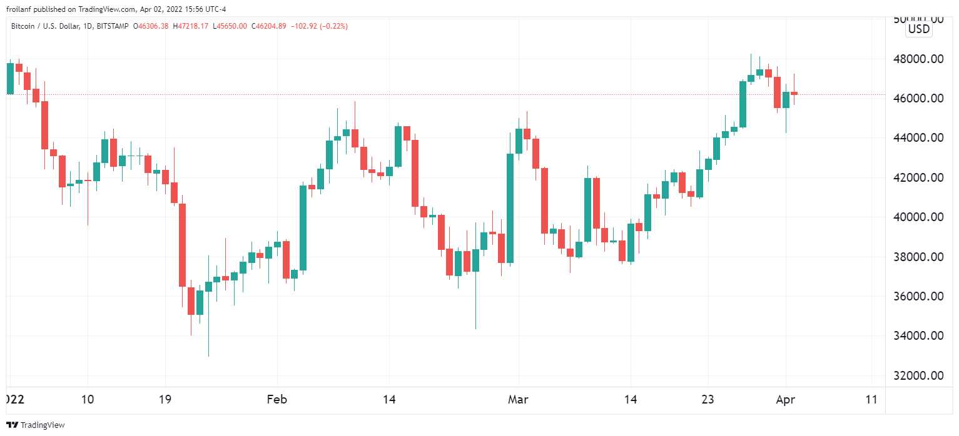This screenshot has height=436, width=959.
Task: Click the −102.92 (−0.22%) change value
Action: [319, 26]
